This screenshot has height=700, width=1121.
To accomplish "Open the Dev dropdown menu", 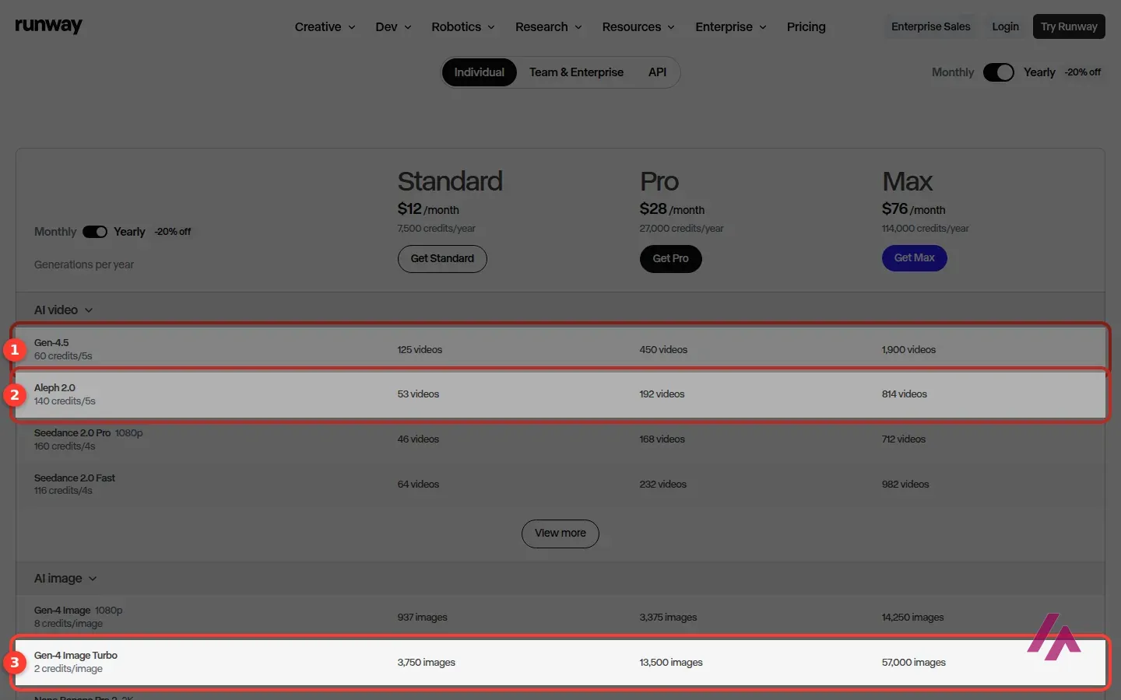I will tap(393, 26).
